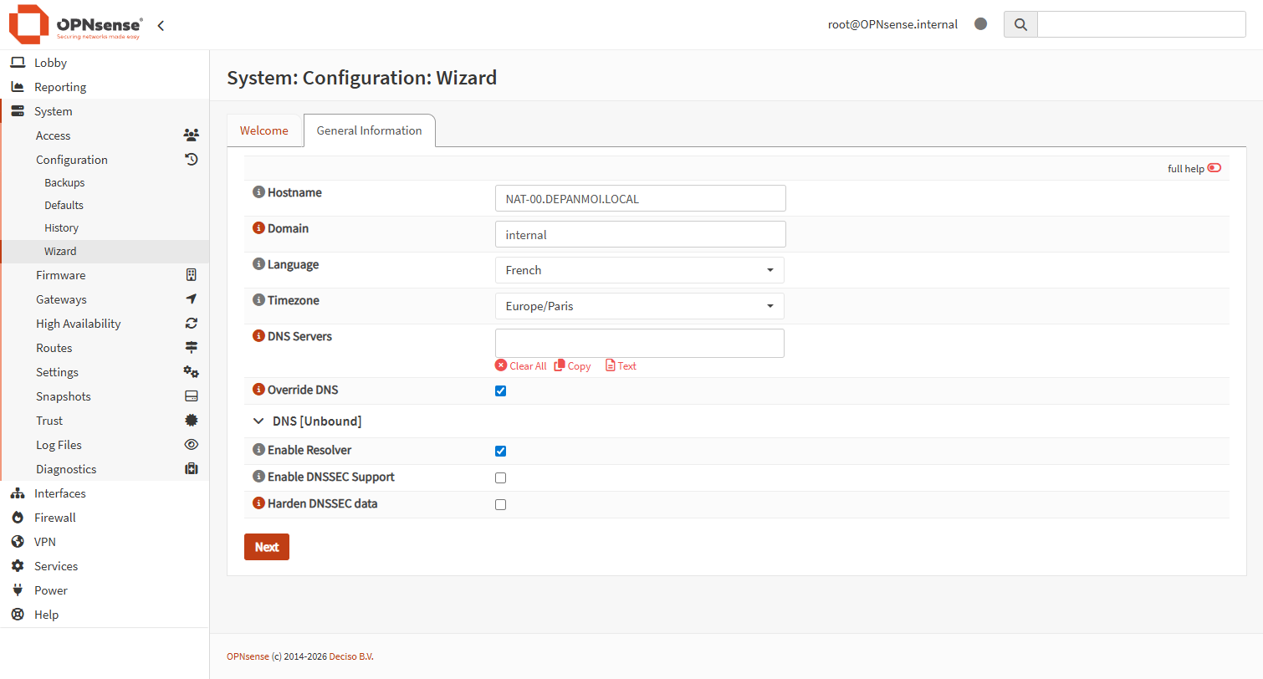This screenshot has width=1263, height=679.
Task: Click the Gateways arrow icon
Action: click(x=192, y=299)
